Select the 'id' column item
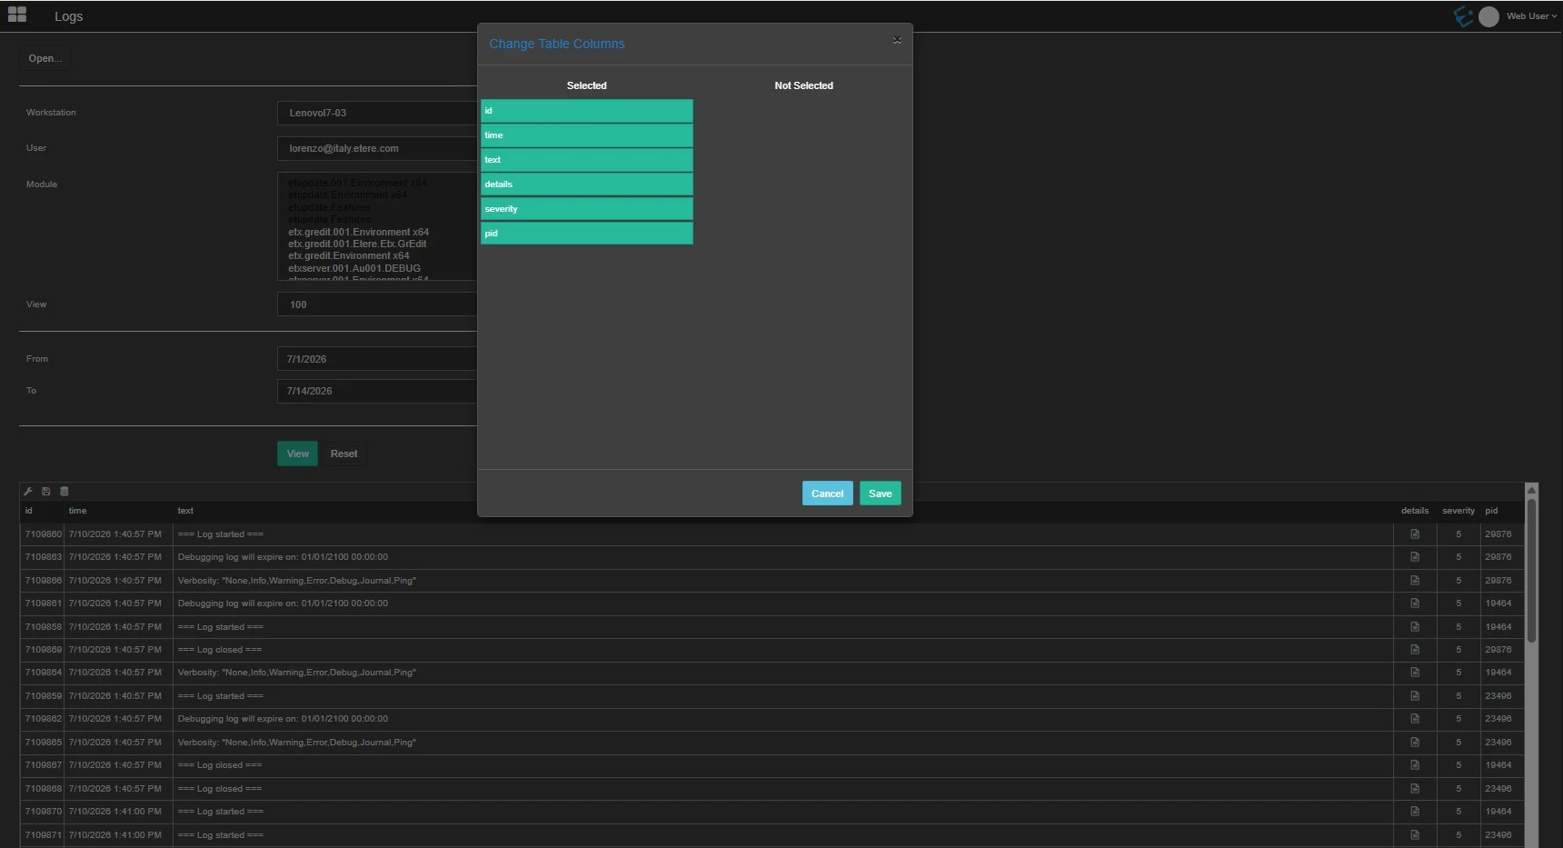 click(x=587, y=111)
